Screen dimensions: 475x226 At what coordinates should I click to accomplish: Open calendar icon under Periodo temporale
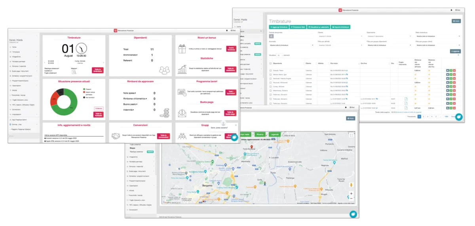272,36
